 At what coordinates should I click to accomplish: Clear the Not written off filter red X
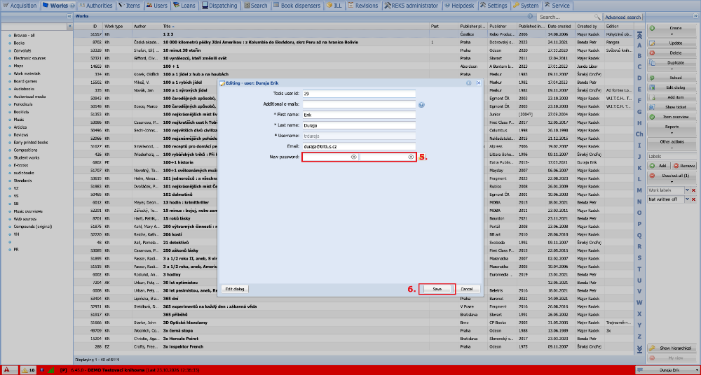[694, 199]
